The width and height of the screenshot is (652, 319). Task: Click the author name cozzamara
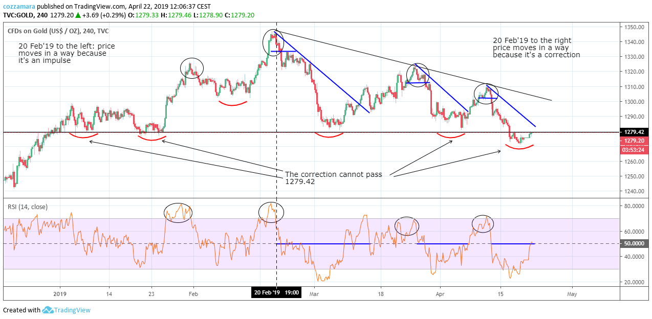(19, 7)
